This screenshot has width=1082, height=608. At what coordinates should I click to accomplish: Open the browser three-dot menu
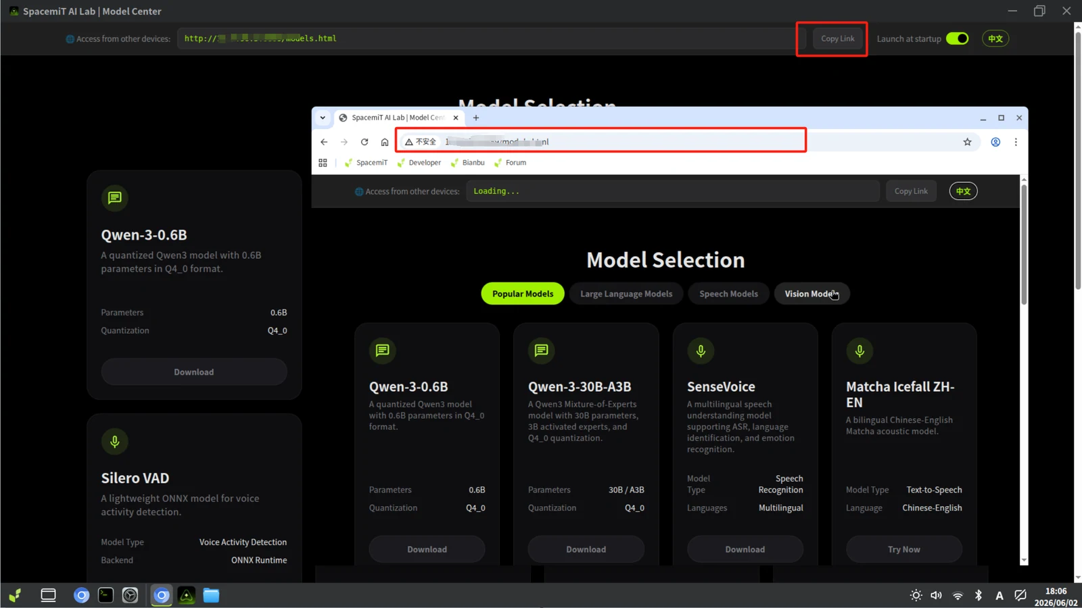[x=1016, y=142]
